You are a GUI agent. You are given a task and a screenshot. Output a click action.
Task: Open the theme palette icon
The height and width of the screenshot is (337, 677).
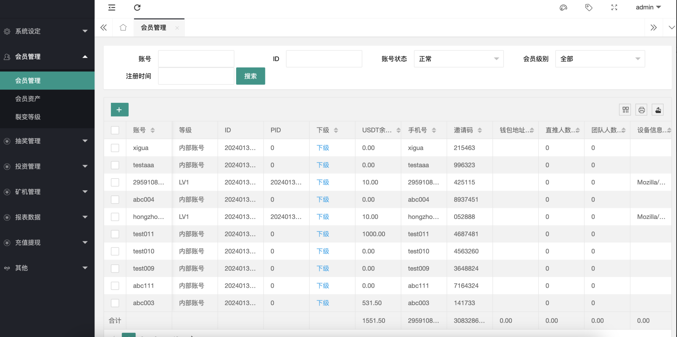(x=563, y=8)
